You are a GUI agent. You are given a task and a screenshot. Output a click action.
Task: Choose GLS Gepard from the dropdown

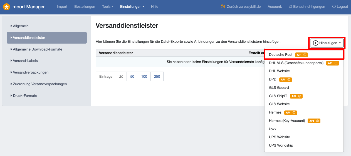pos(304,88)
